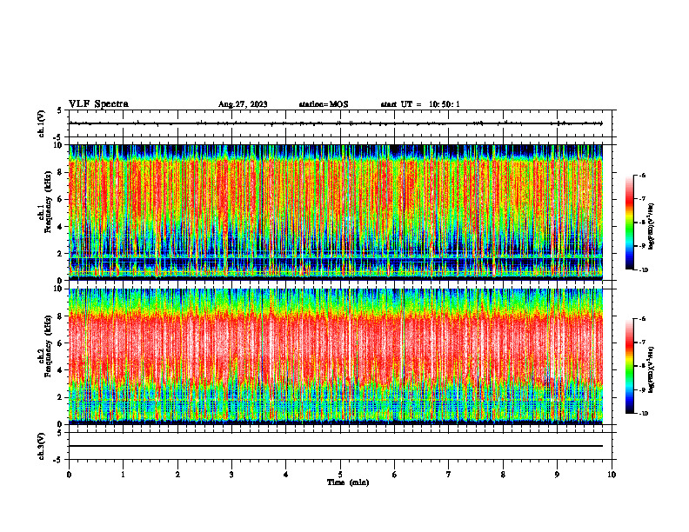This screenshot has height=532, width=689.
Task: Click time-axis tick label "0"
Action: pos(69,475)
